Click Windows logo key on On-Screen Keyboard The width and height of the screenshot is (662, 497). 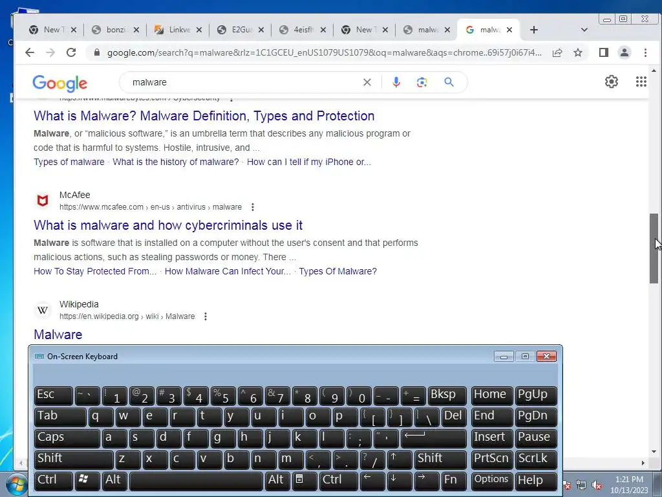coord(87,481)
